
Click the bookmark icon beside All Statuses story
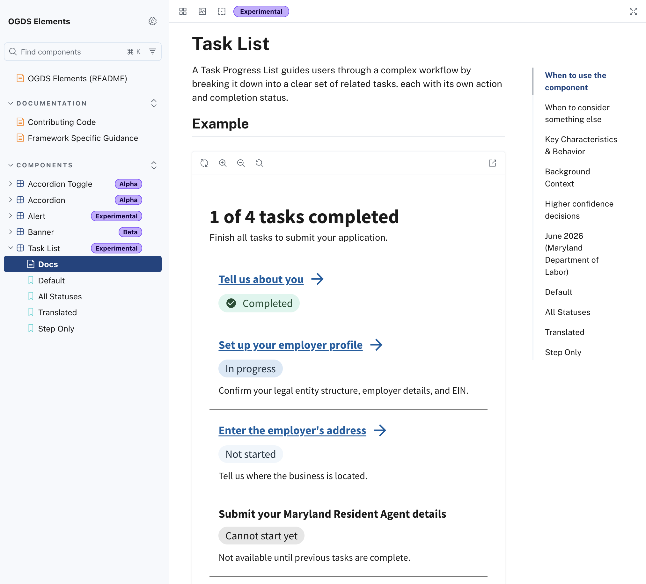(31, 296)
